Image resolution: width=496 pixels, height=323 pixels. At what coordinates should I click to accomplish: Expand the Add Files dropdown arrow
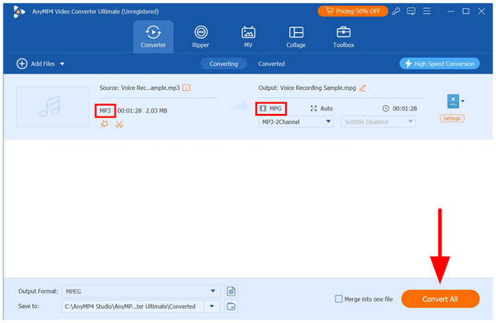pyautogui.click(x=62, y=64)
